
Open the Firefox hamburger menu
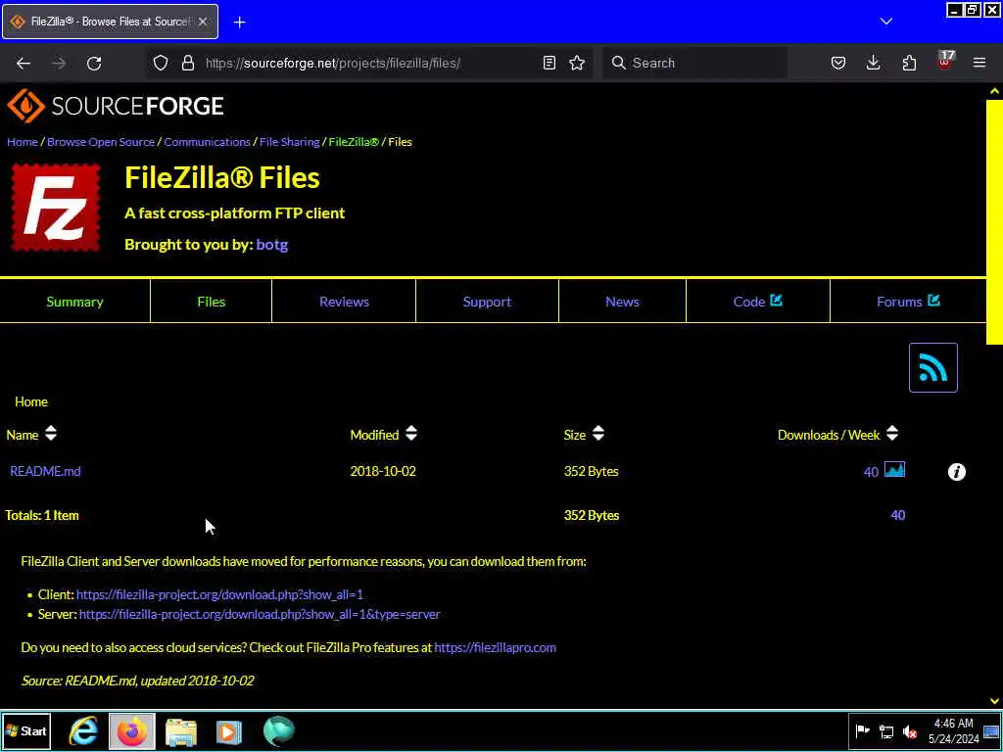pos(979,63)
